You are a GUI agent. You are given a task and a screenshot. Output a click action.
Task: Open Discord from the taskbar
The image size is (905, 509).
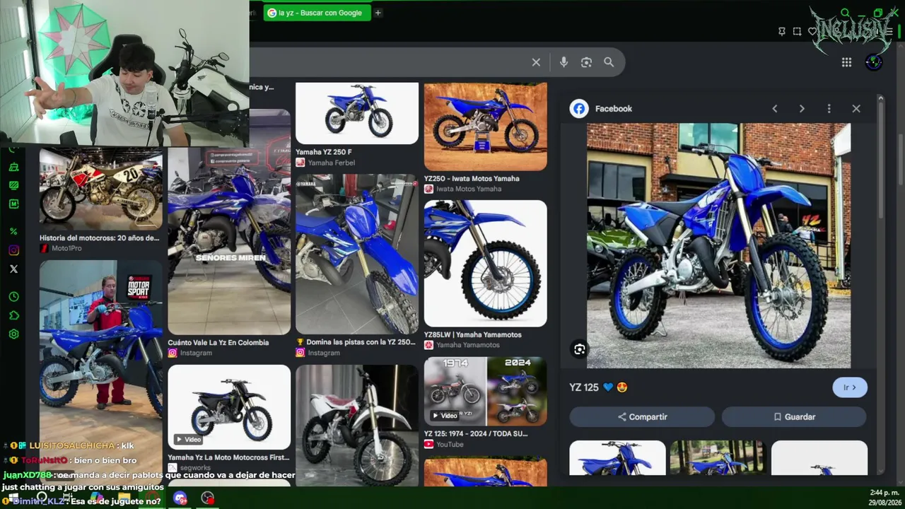180,498
